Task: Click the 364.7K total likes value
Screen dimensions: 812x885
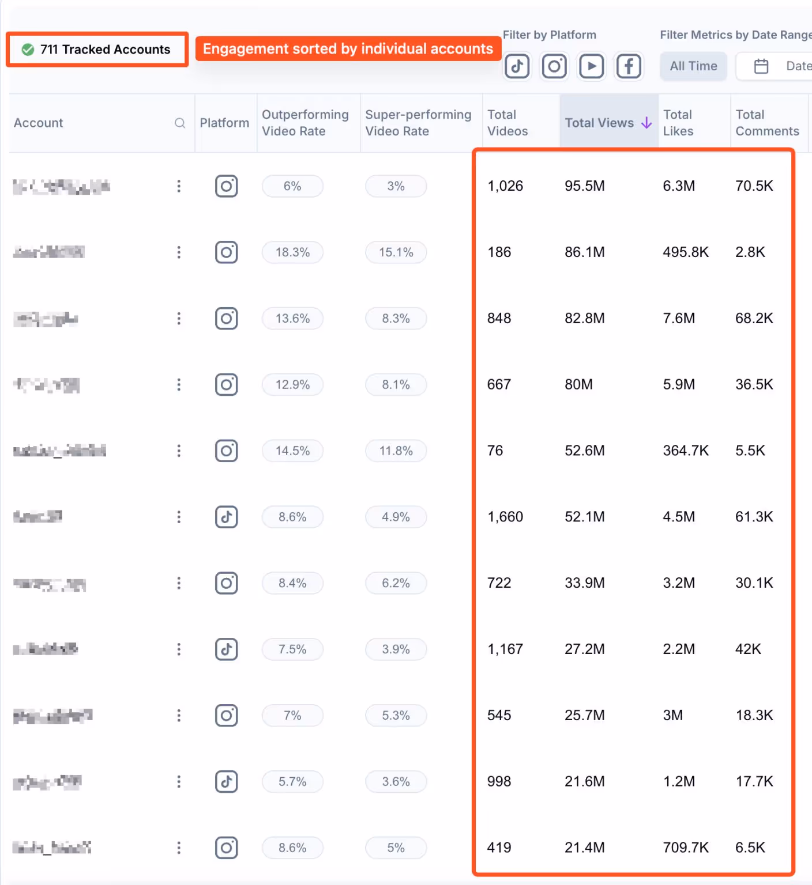Action: pos(686,451)
